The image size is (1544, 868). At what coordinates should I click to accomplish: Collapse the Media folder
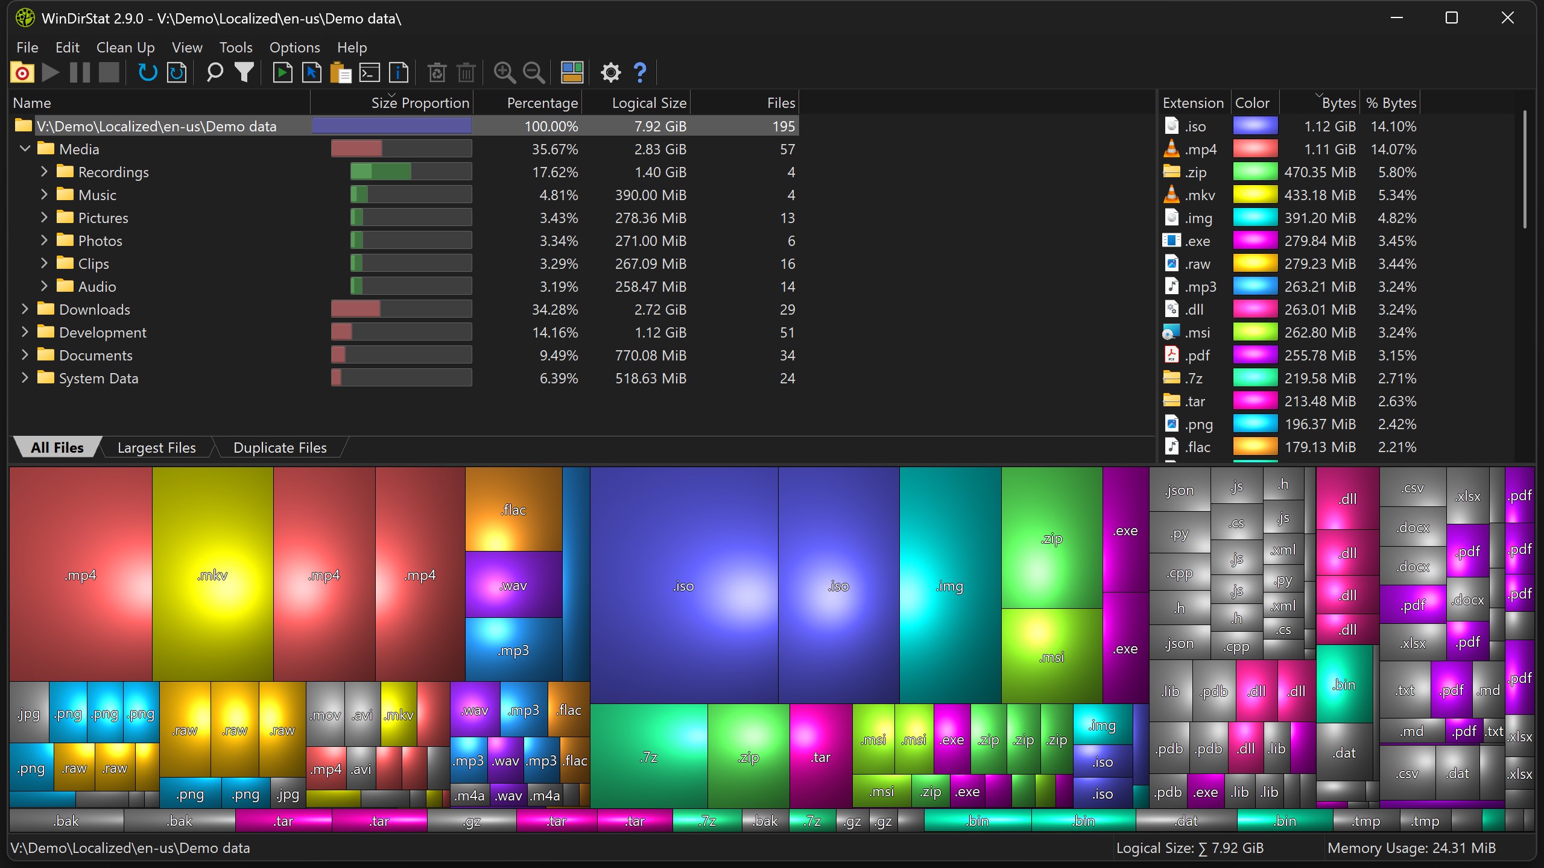coord(25,148)
